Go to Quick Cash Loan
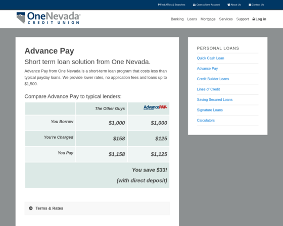283x226 pixels. 210,58
